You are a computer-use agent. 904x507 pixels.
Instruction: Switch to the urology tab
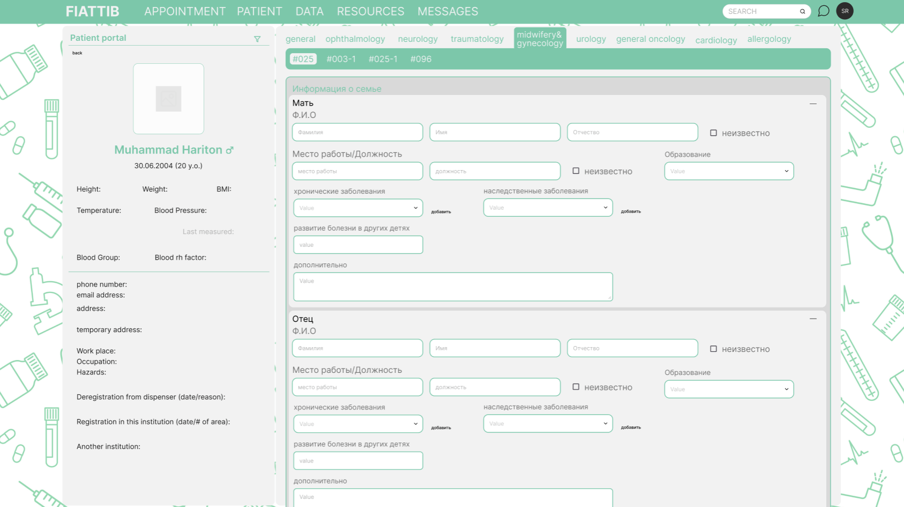(591, 39)
